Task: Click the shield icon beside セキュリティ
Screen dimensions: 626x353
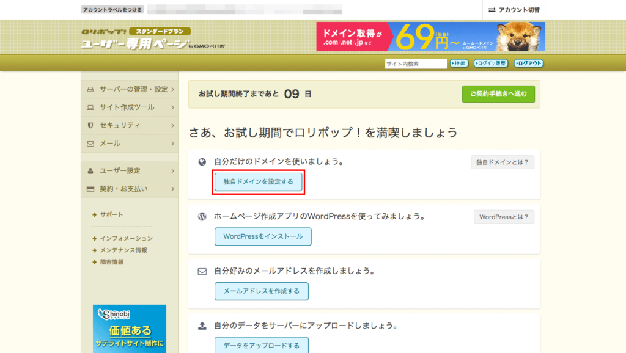Action: tap(90, 125)
